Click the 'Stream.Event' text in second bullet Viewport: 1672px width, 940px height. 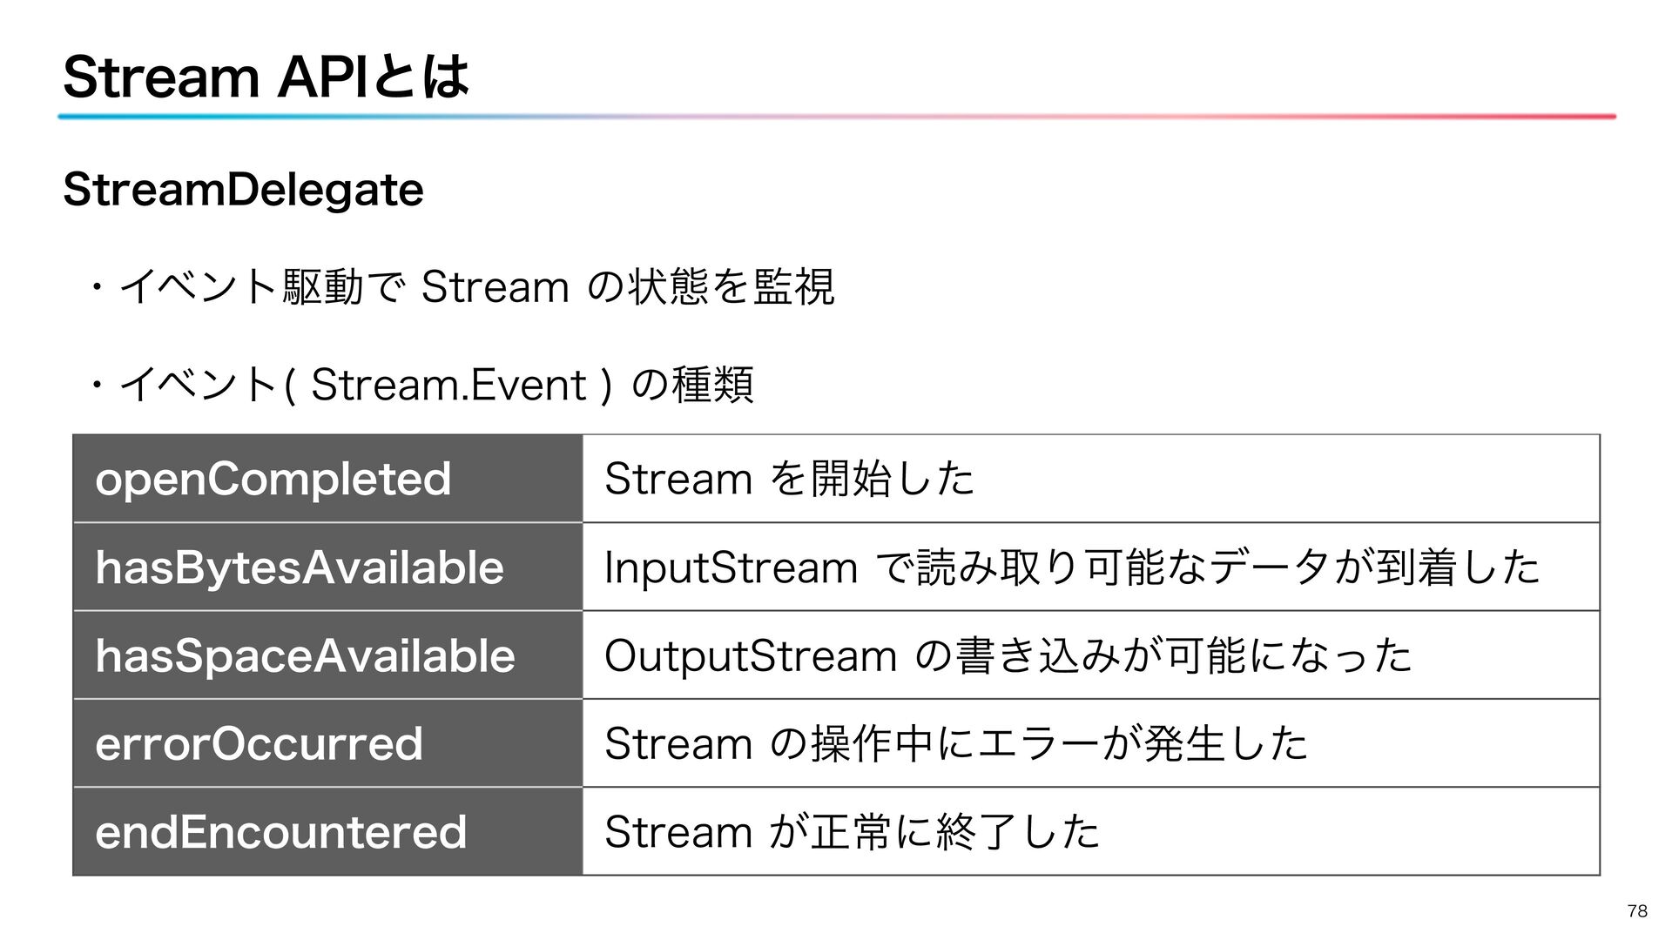(448, 385)
